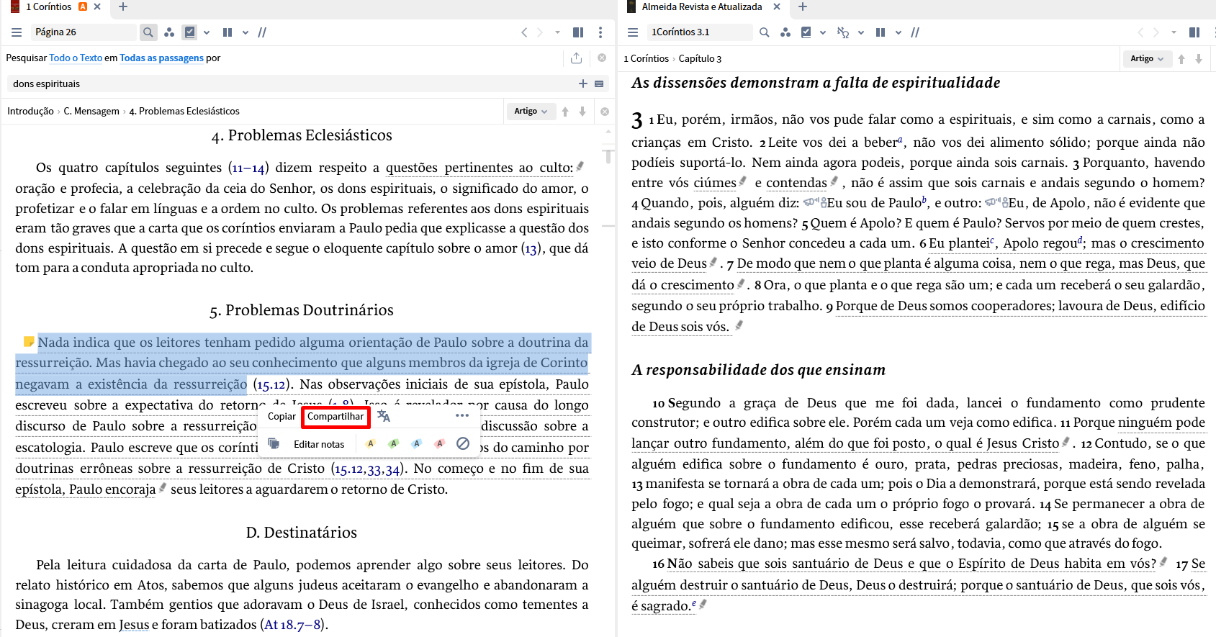Click the share/export search results icon
1216x637 pixels.
(576, 58)
